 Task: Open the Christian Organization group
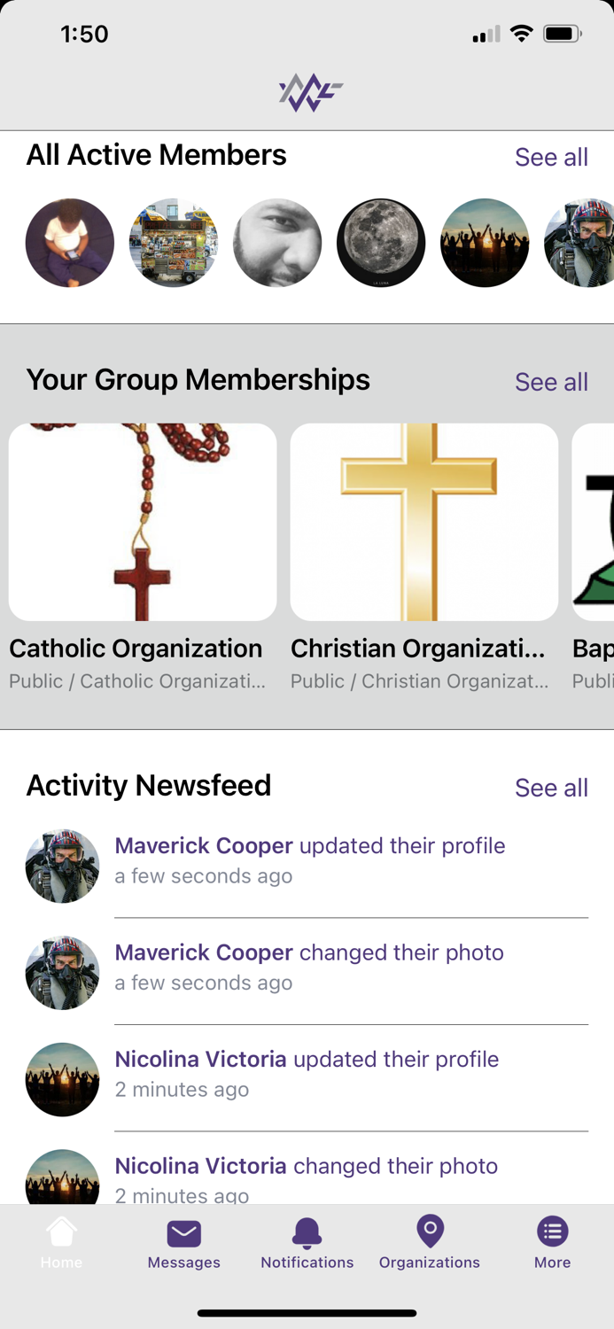[424, 522]
